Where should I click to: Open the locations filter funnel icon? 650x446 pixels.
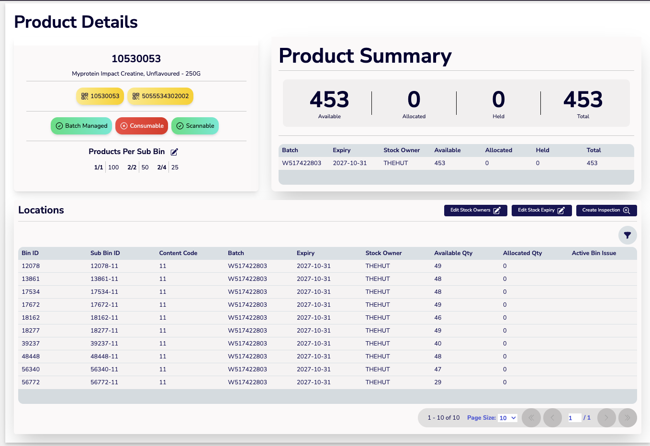coord(628,235)
